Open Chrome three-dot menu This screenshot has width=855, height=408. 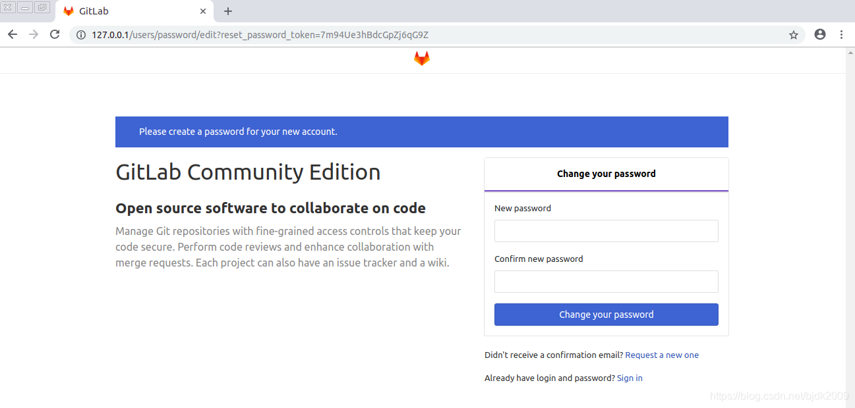[x=841, y=34]
